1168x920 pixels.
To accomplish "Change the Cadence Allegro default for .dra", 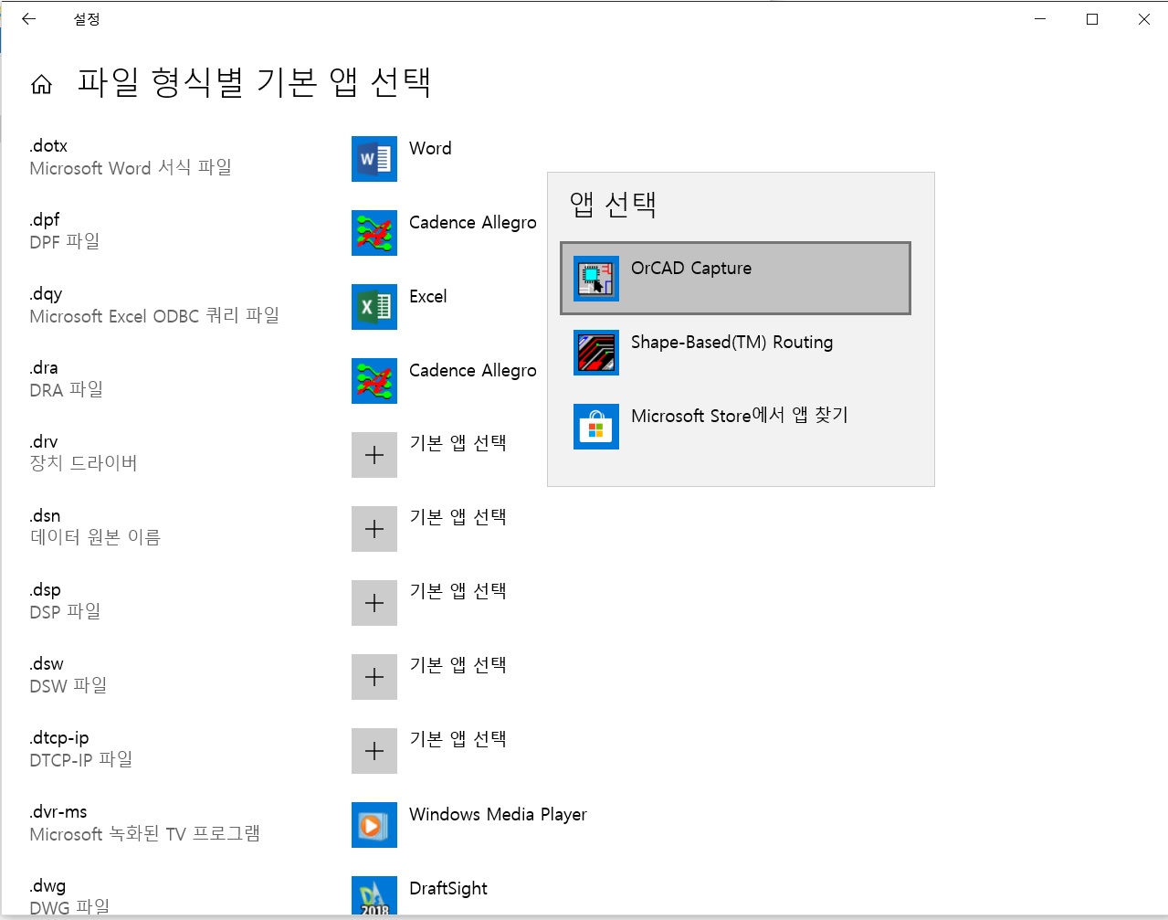I will (x=473, y=371).
